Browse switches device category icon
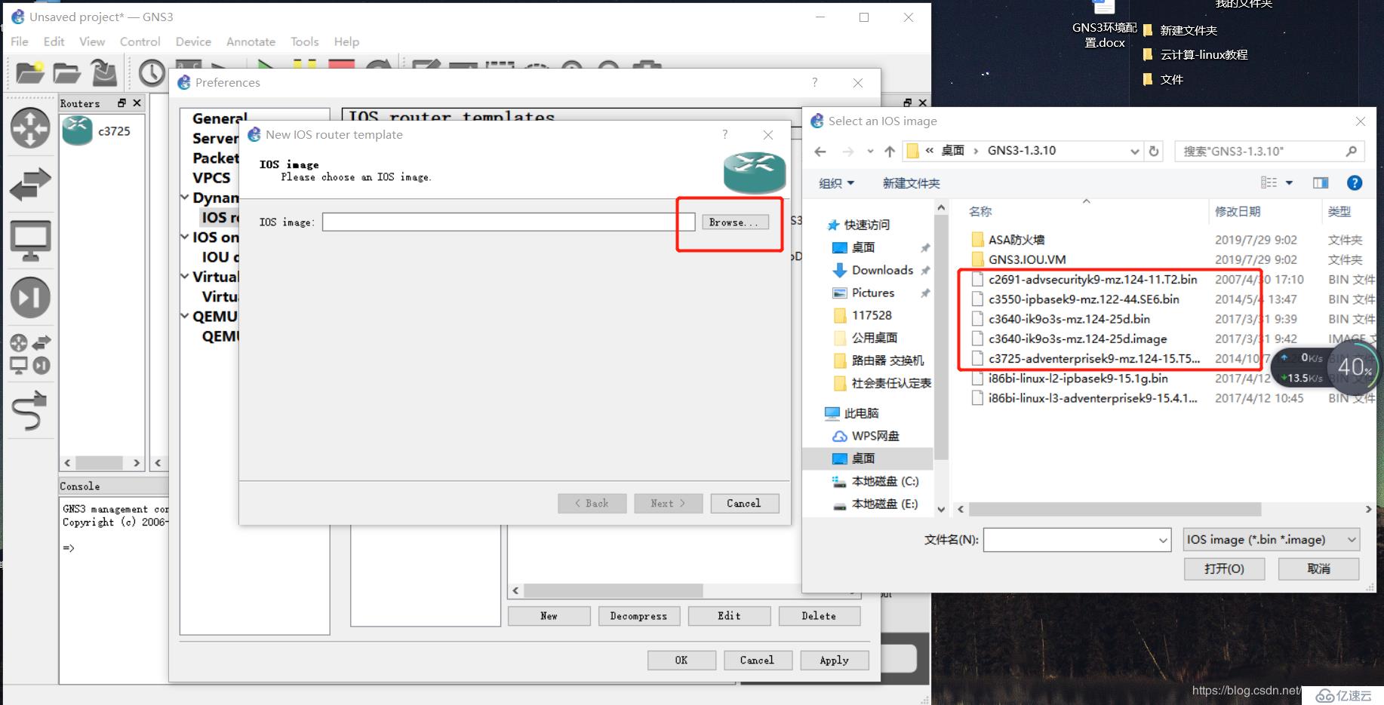 click(30, 184)
